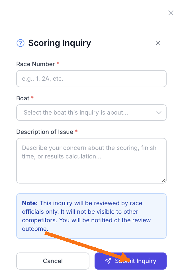Viewport: 180px width, 277px height.
Task: Click the dropdown chevron on the Boat field
Action: pyautogui.click(x=159, y=113)
